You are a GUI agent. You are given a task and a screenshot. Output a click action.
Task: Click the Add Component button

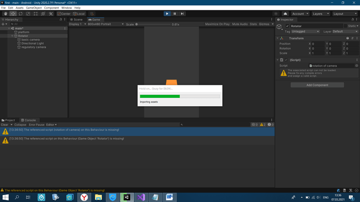(317, 85)
